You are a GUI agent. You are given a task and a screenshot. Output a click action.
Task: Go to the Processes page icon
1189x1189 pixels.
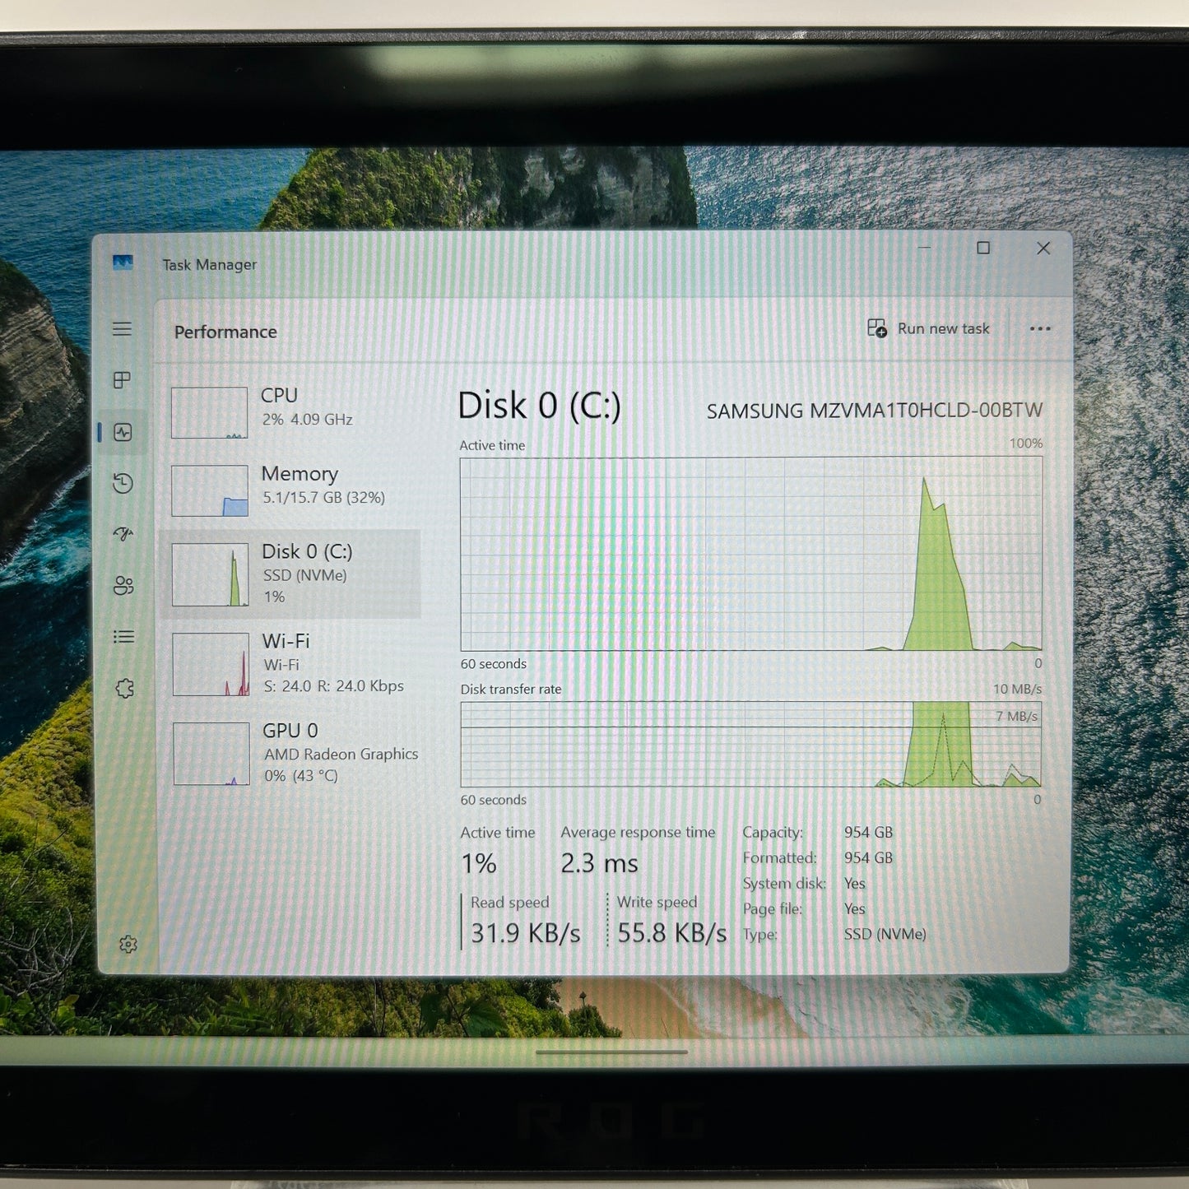[x=122, y=380]
